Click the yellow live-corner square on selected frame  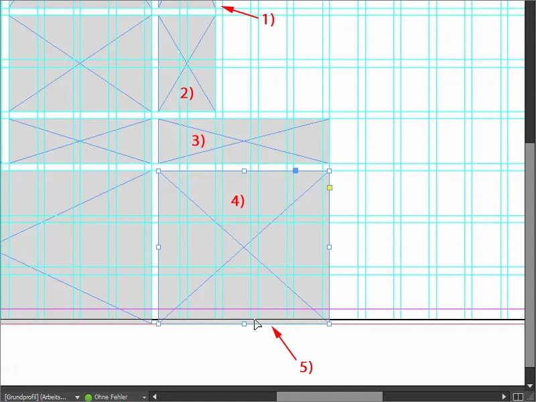pyautogui.click(x=330, y=188)
